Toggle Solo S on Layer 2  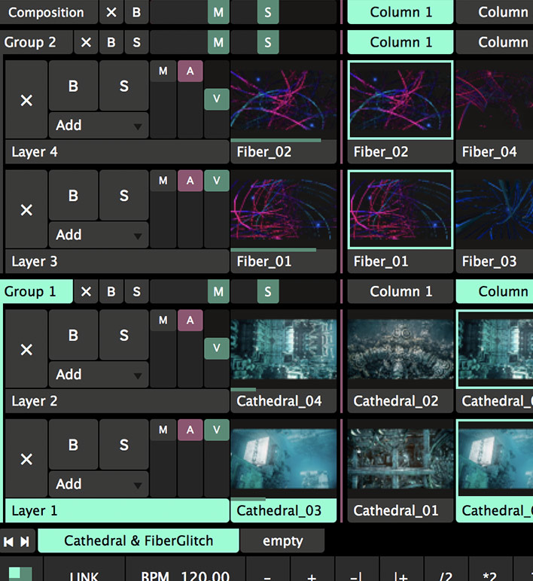pyautogui.click(x=123, y=335)
